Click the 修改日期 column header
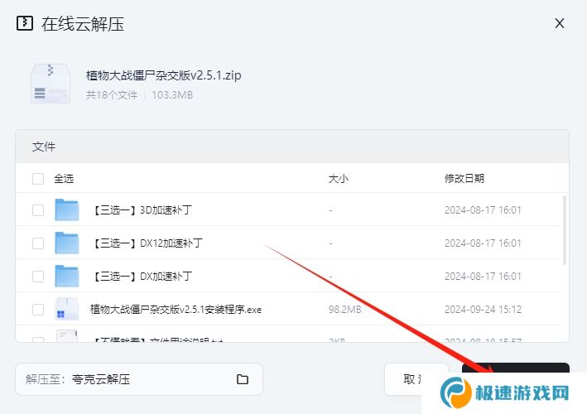Image resolution: width=587 pixels, height=414 pixels. pos(464,179)
